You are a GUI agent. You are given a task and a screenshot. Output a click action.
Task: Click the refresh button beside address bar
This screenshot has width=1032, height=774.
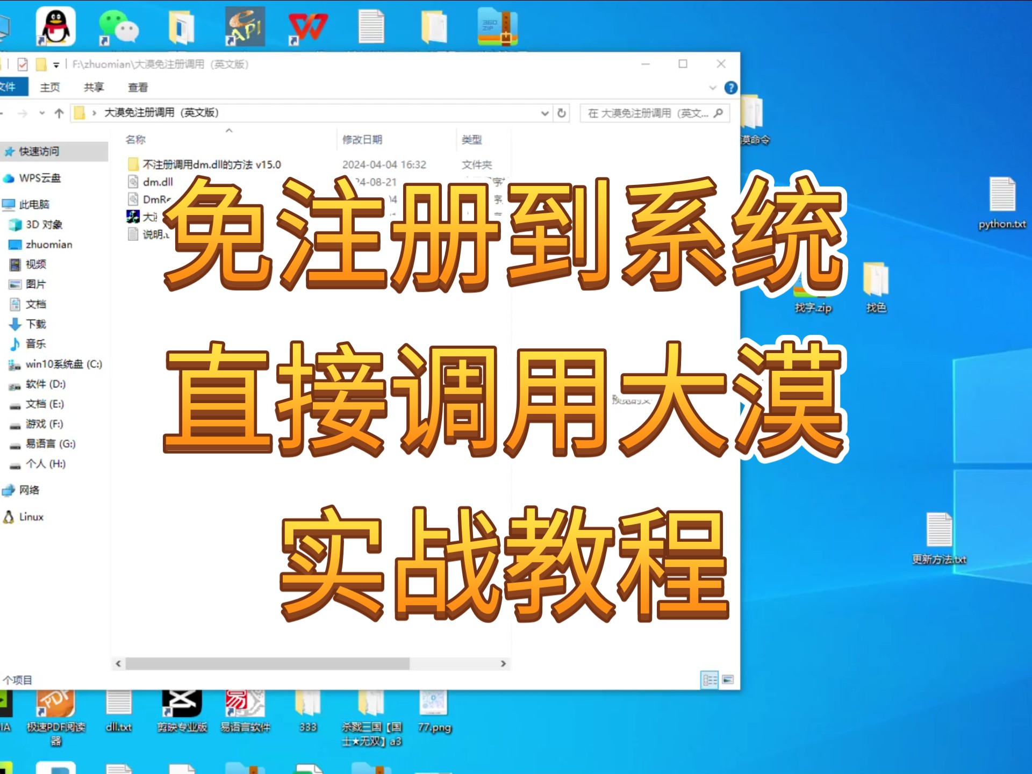click(562, 113)
